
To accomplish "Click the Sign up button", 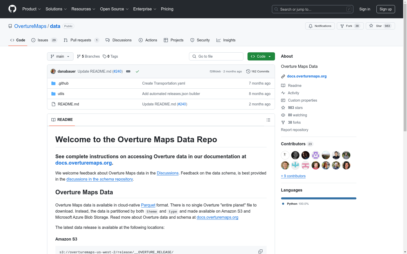I will (x=386, y=9).
